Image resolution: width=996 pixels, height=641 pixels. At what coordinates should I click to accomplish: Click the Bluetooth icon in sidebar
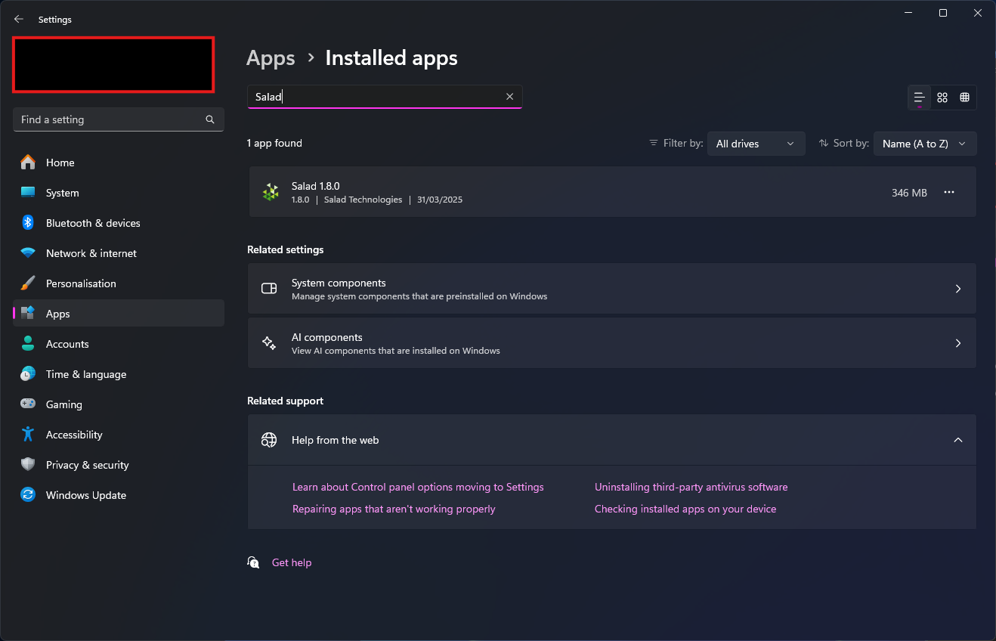[28, 223]
